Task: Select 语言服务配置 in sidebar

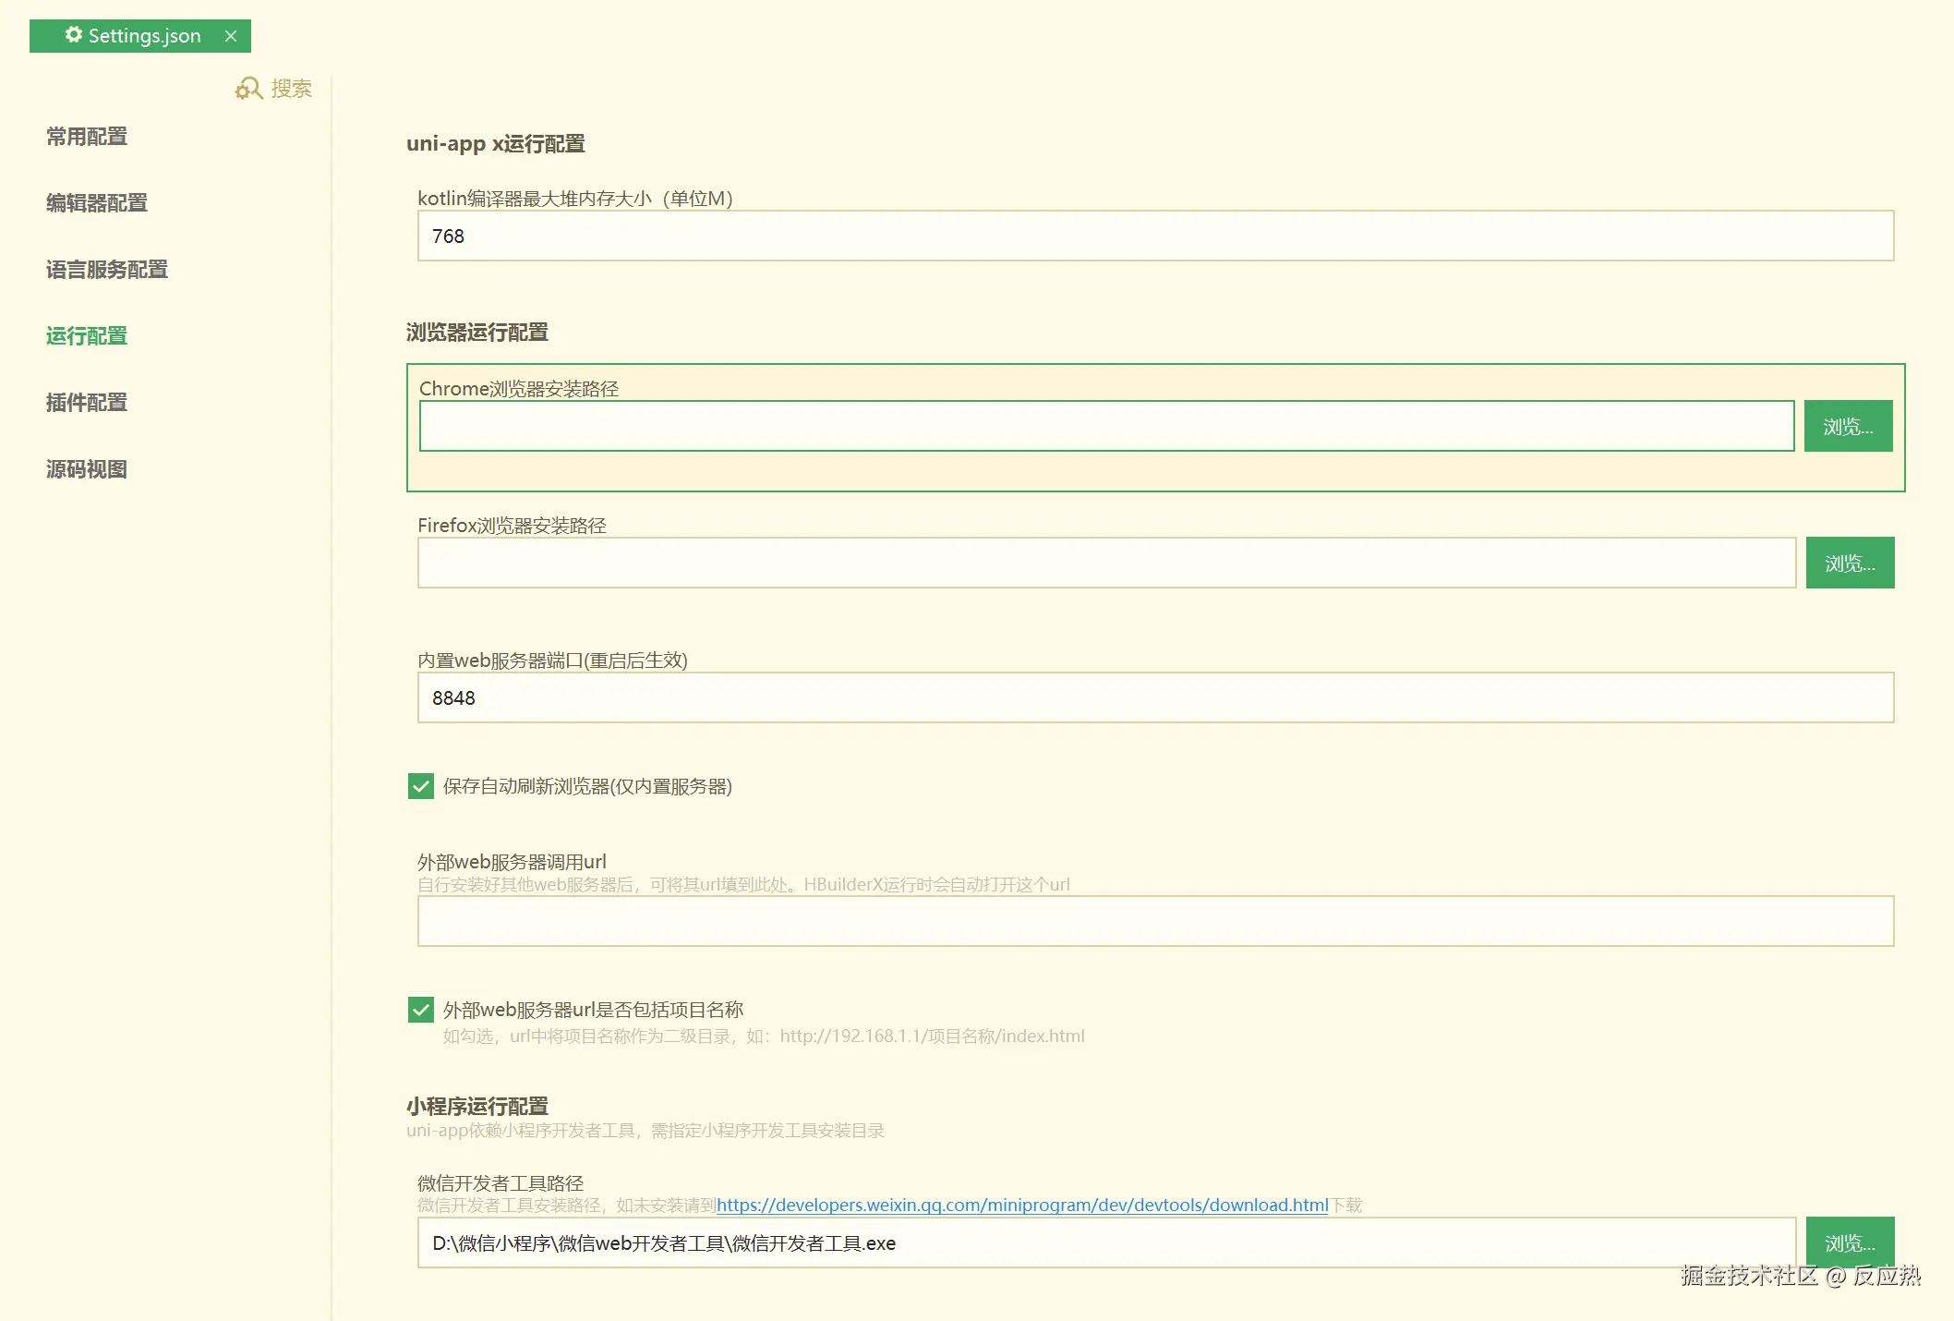Action: [107, 270]
